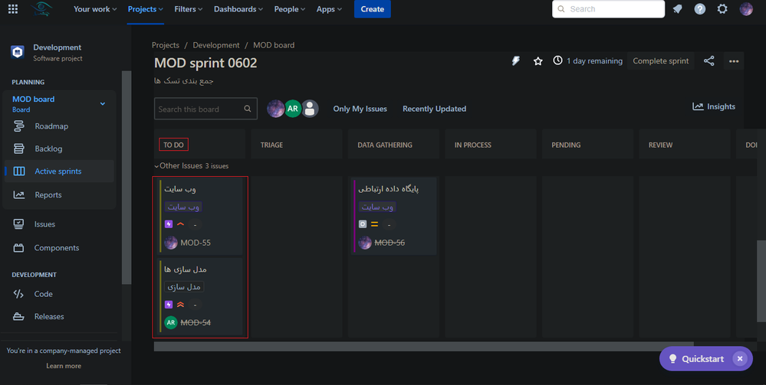The width and height of the screenshot is (766, 385).
Task: Open Reports in sidebar
Action: (59, 194)
